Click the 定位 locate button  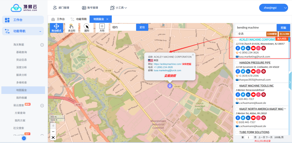click(x=142, y=27)
